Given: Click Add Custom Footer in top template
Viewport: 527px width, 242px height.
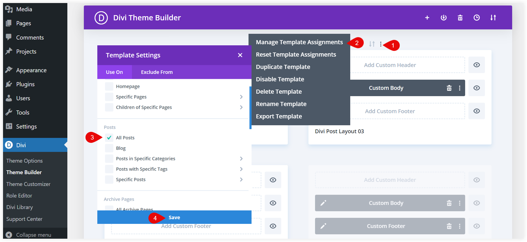Looking at the screenshot, I should (390, 111).
